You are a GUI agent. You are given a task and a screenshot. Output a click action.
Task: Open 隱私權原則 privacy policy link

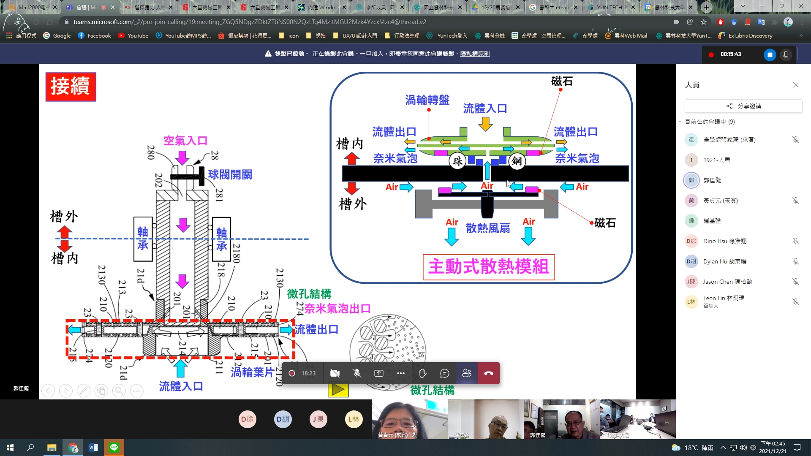(x=475, y=54)
